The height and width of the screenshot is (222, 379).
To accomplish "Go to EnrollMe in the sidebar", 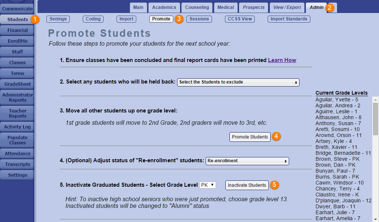I will click(x=17, y=41).
